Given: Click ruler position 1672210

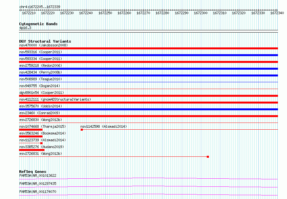Looking at the screenshot, I should [x=29, y=13].
